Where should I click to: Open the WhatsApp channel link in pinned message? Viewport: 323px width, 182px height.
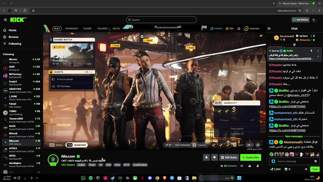[x=291, y=59]
